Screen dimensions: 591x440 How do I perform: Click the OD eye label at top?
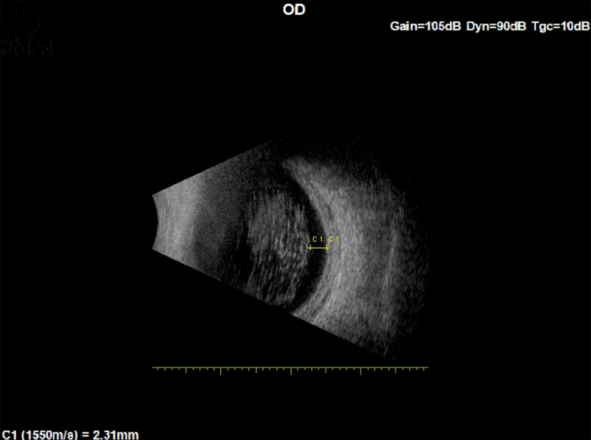click(294, 10)
